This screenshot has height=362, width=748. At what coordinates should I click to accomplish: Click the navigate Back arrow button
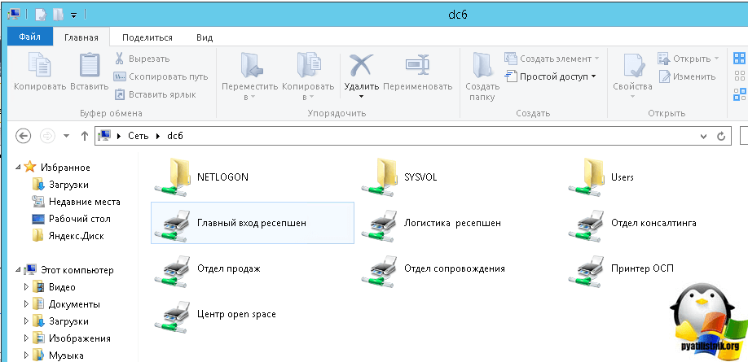click(x=24, y=136)
